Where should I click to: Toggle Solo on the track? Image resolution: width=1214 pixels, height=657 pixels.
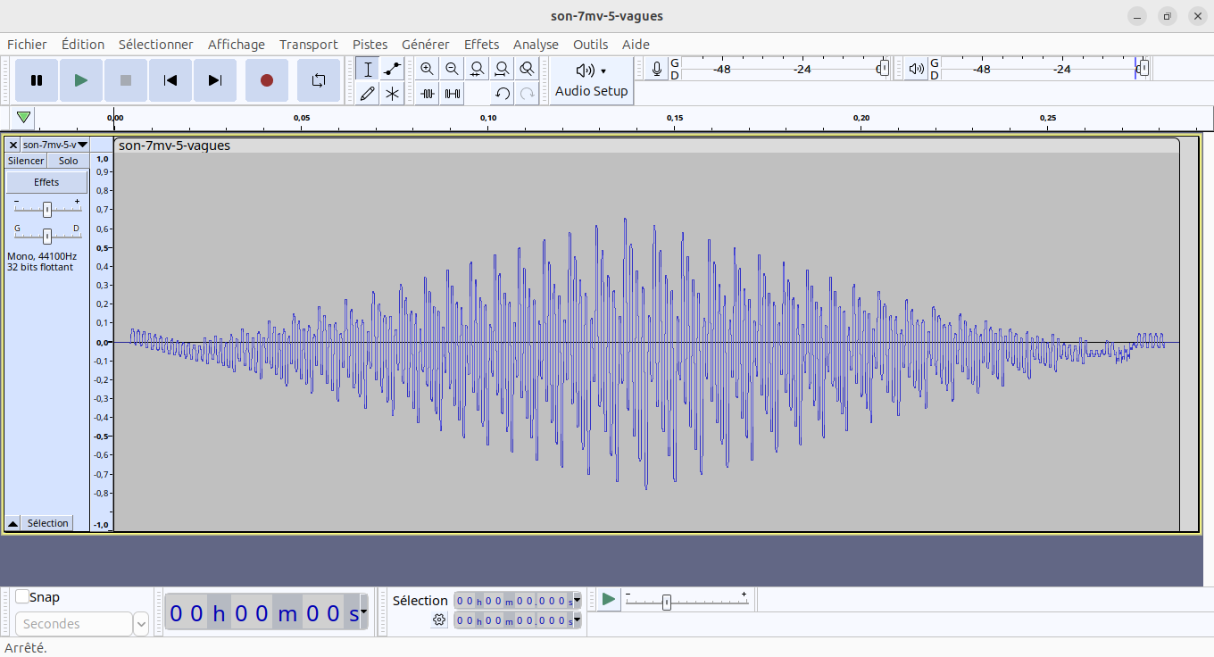[x=68, y=161]
